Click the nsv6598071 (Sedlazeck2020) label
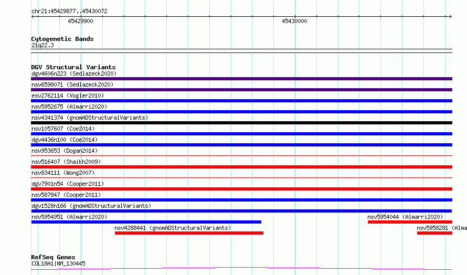The width and height of the screenshot is (467, 275). pyautogui.click(x=72, y=84)
